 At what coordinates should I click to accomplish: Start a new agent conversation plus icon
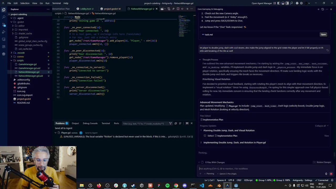(318, 9)
